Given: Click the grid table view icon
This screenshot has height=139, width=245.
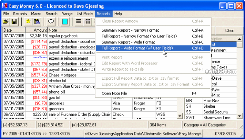Looking at the screenshot, I should 87,21.
